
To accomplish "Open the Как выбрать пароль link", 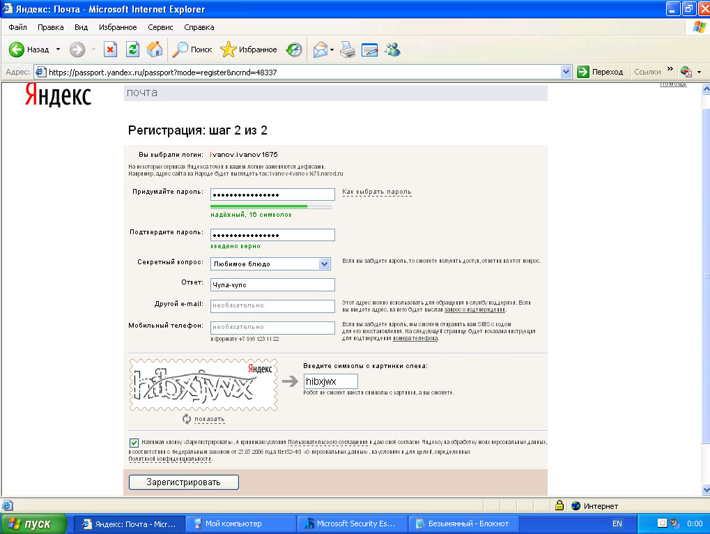I will coord(377,192).
